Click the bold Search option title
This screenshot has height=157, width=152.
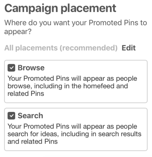pos(30,116)
